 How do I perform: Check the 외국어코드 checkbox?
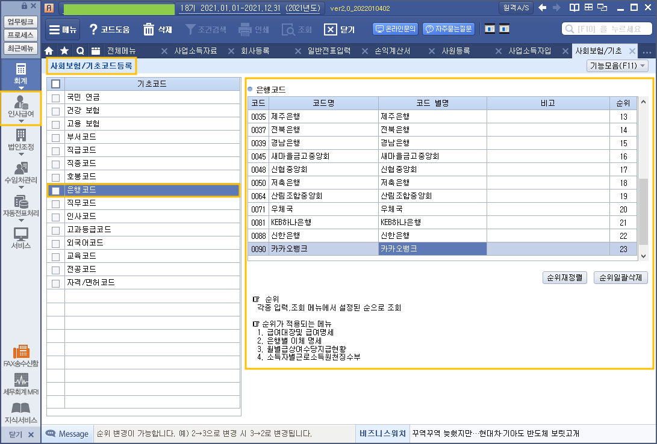coord(56,244)
